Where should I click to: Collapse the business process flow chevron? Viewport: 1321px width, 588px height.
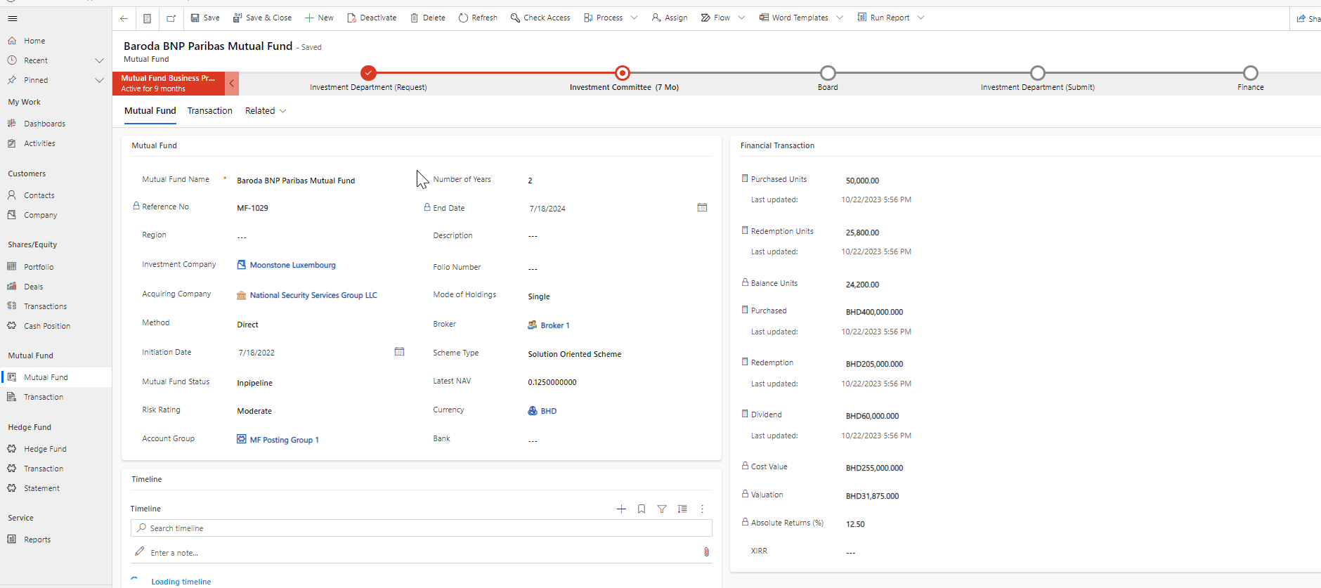coord(232,84)
